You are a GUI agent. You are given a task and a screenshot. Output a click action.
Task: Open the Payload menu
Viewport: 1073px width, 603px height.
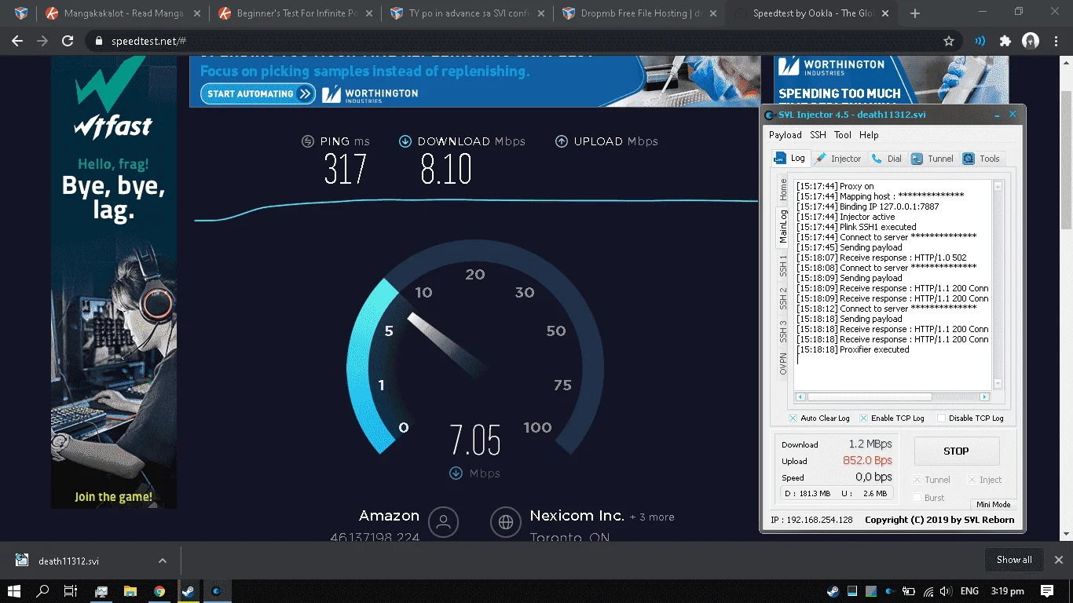coord(786,135)
